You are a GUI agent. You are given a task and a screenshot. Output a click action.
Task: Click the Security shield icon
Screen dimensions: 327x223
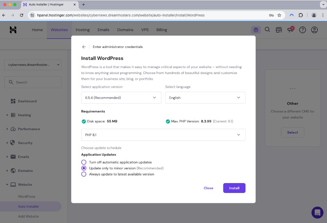pyautogui.click(x=12, y=143)
